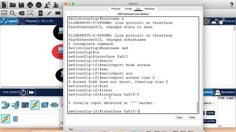
Task: Select the Resize Shape tool
Action: click(30, 13)
